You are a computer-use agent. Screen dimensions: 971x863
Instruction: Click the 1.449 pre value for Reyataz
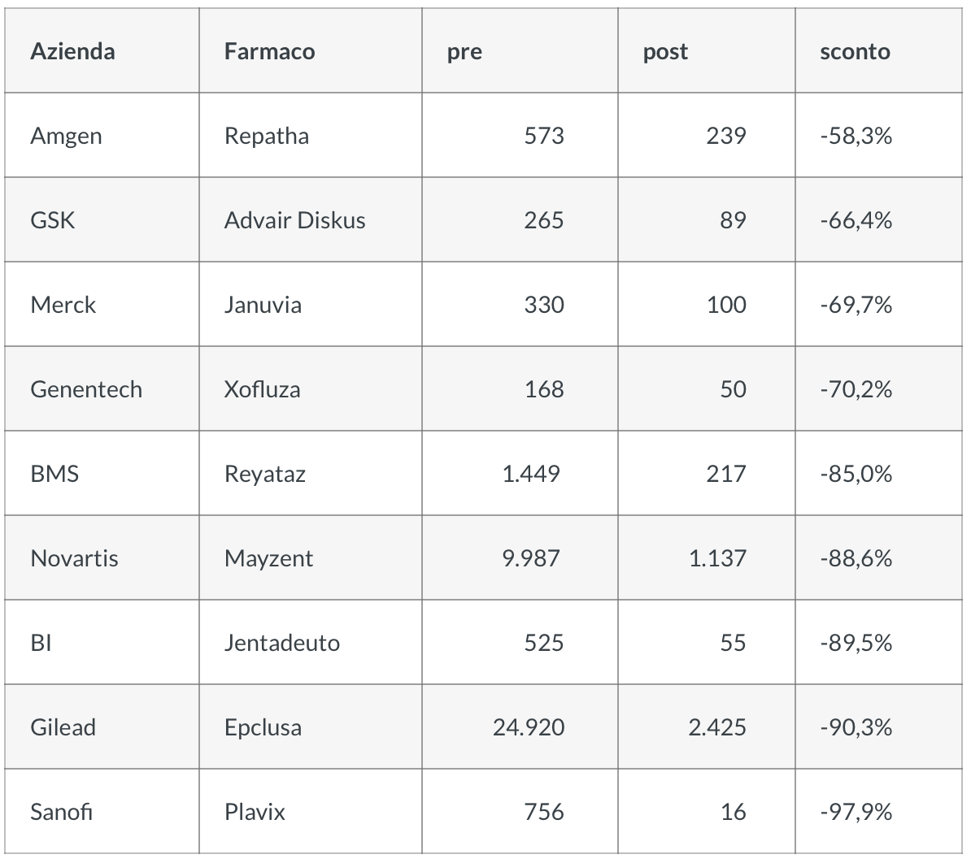(x=531, y=474)
